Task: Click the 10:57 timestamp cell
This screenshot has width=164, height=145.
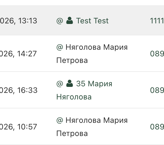Action: pos(19,127)
